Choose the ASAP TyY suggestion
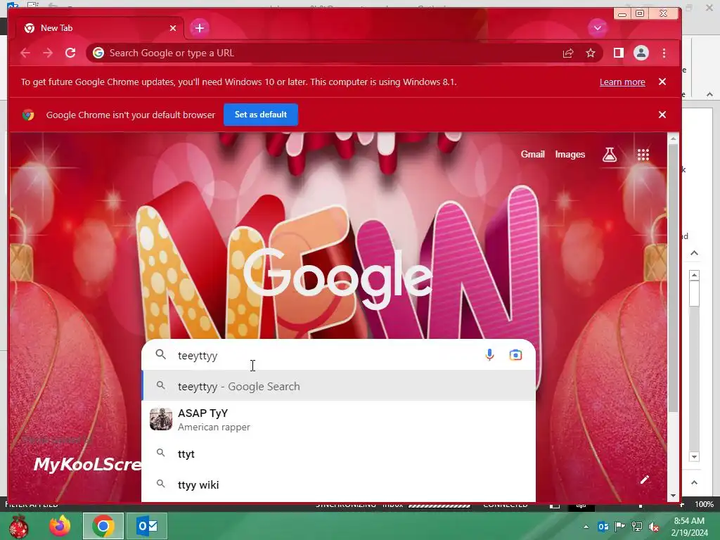 pos(338,420)
